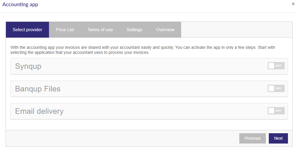Select the Synqup provider label
Image resolution: width=298 pixels, height=150 pixels.
tap(28, 66)
